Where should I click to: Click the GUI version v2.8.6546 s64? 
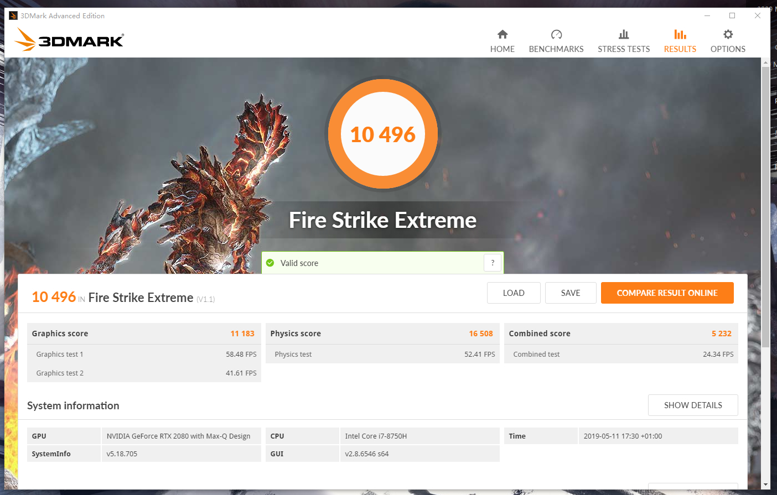pos(367,454)
